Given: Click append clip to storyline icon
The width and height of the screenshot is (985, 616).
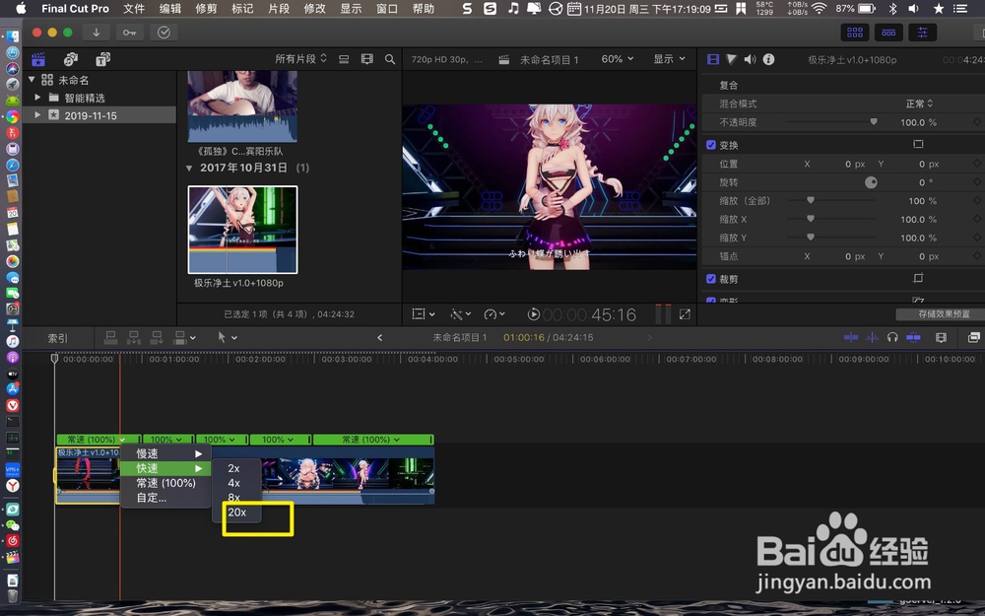Looking at the screenshot, I should [157, 337].
